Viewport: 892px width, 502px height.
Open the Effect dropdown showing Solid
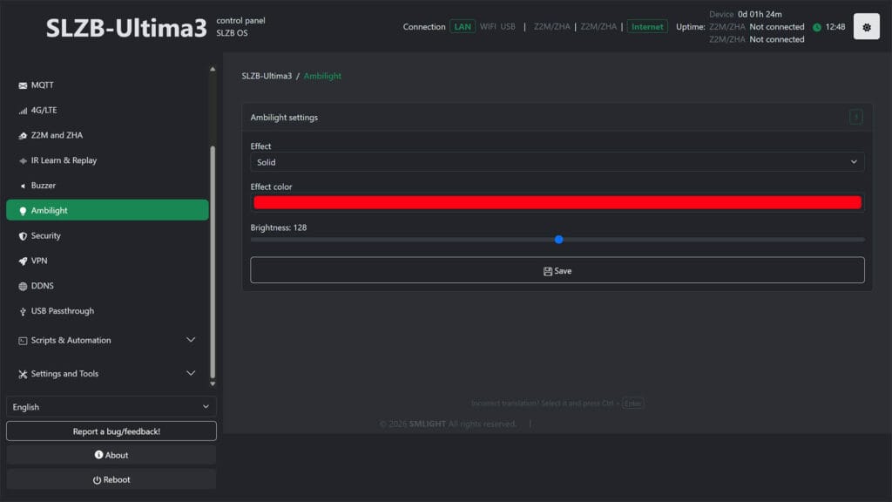coord(557,162)
